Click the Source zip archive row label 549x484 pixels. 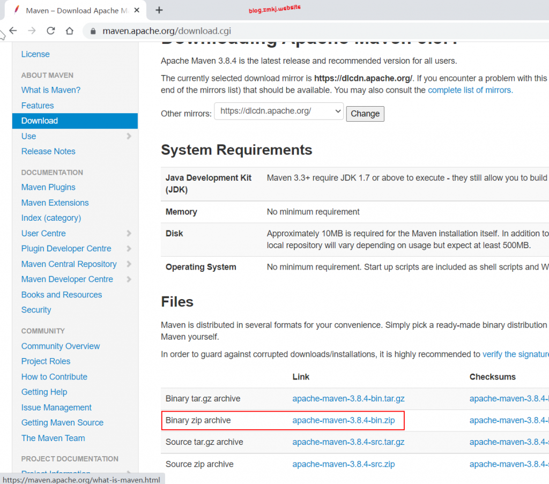[x=199, y=464]
